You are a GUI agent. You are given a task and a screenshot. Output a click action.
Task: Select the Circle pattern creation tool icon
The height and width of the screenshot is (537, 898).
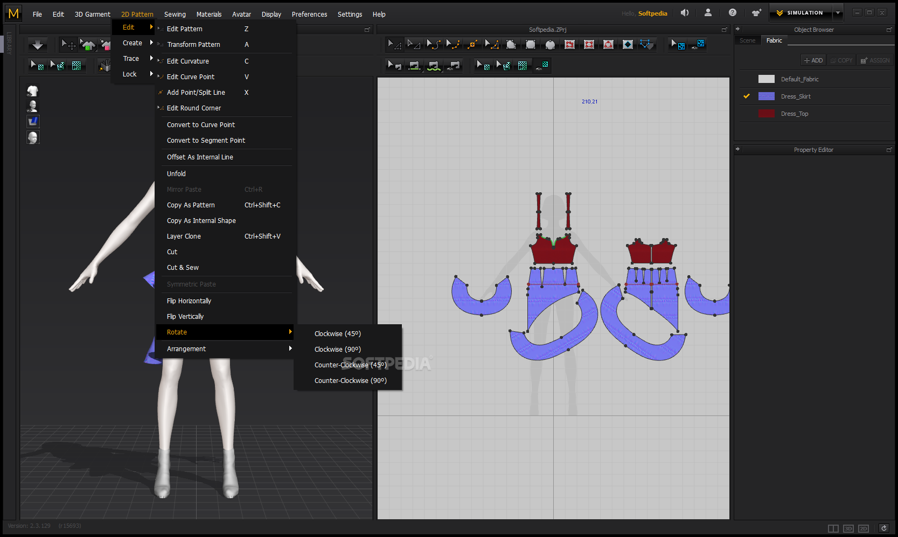coord(550,44)
